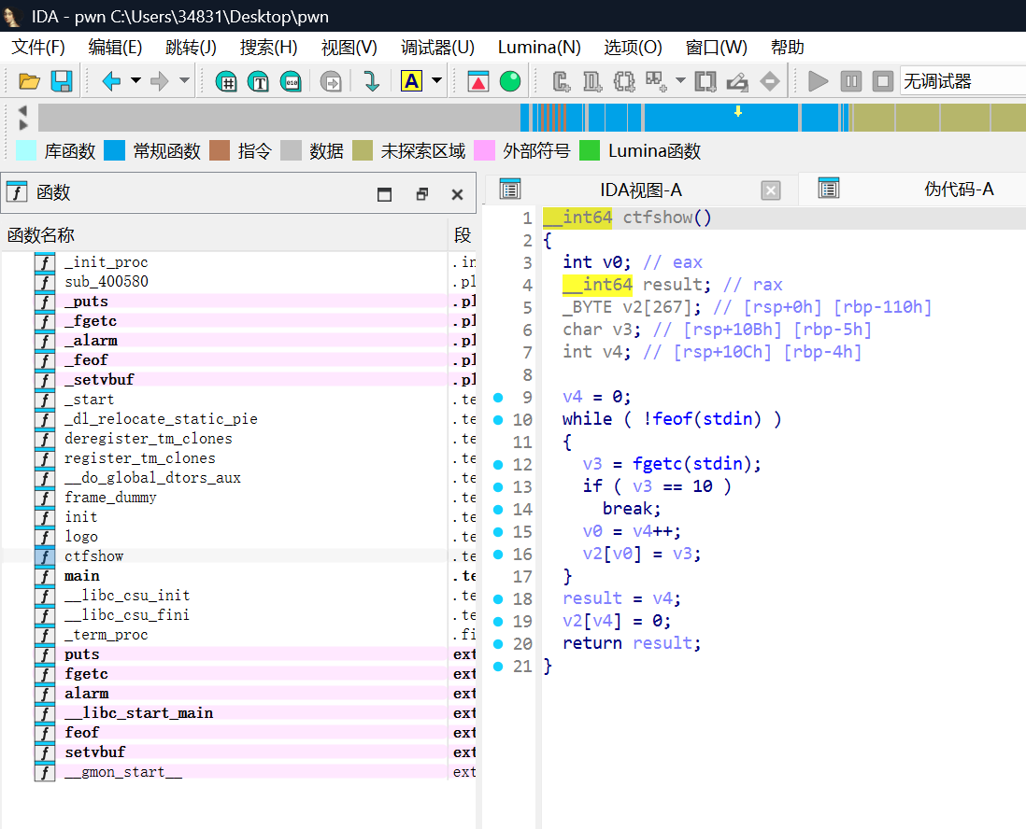1026x829 pixels.
Task: Open the 搜索(H) menu
Action: (x=268, y=48)
